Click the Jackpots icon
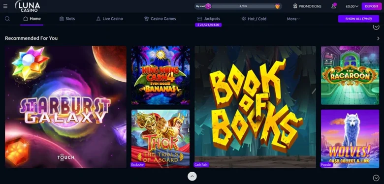 tap(199, 19)
